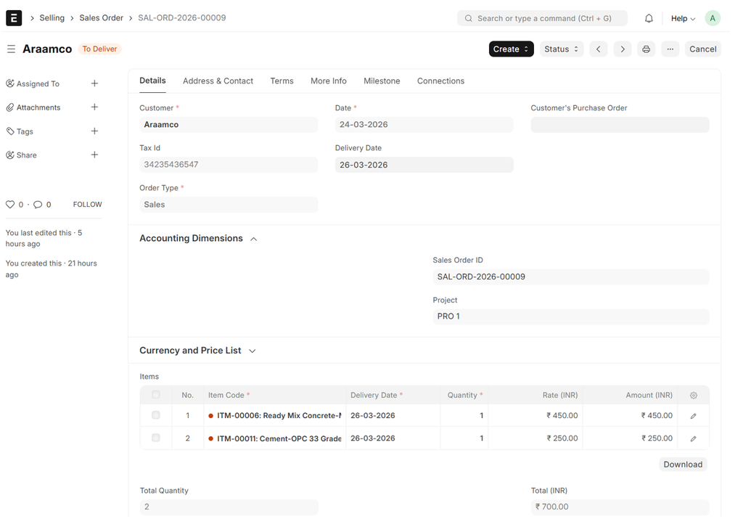Viewport: 743px width, 519px height.
Task: Open the Status dropdown
Action: tap(561, 49)
